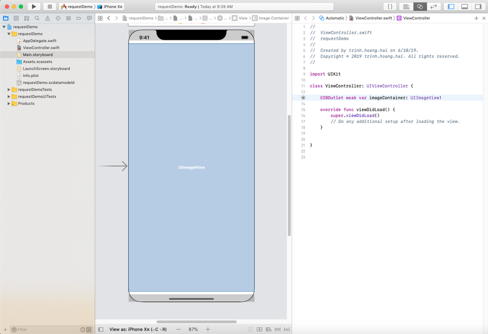Open AppDelegate.swift from file list
Screen dimensions: 488x334
(x=40, y=41)
